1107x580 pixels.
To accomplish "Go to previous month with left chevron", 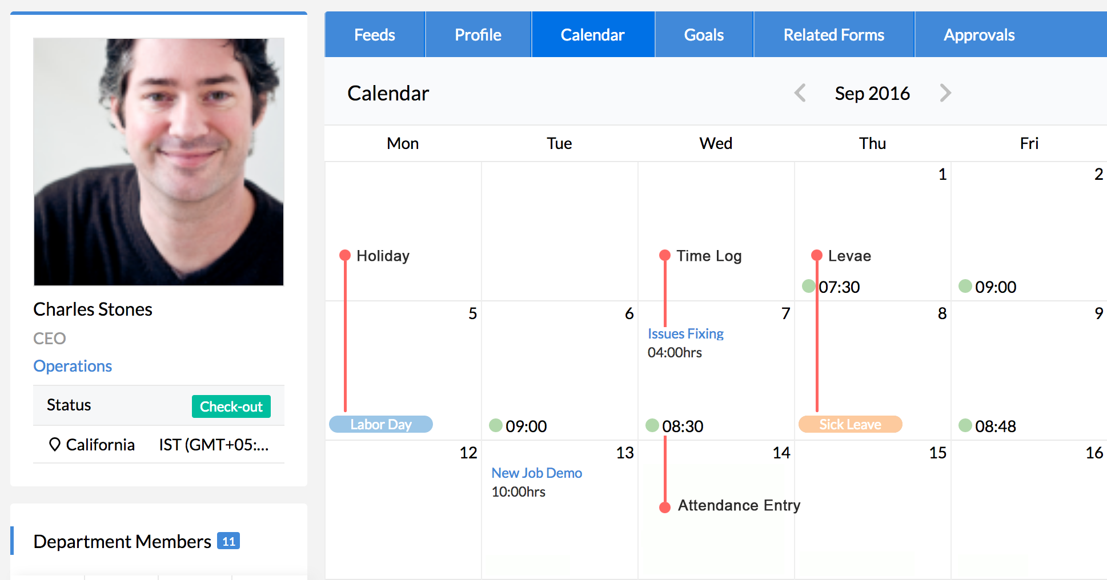I will pos(800,93).
